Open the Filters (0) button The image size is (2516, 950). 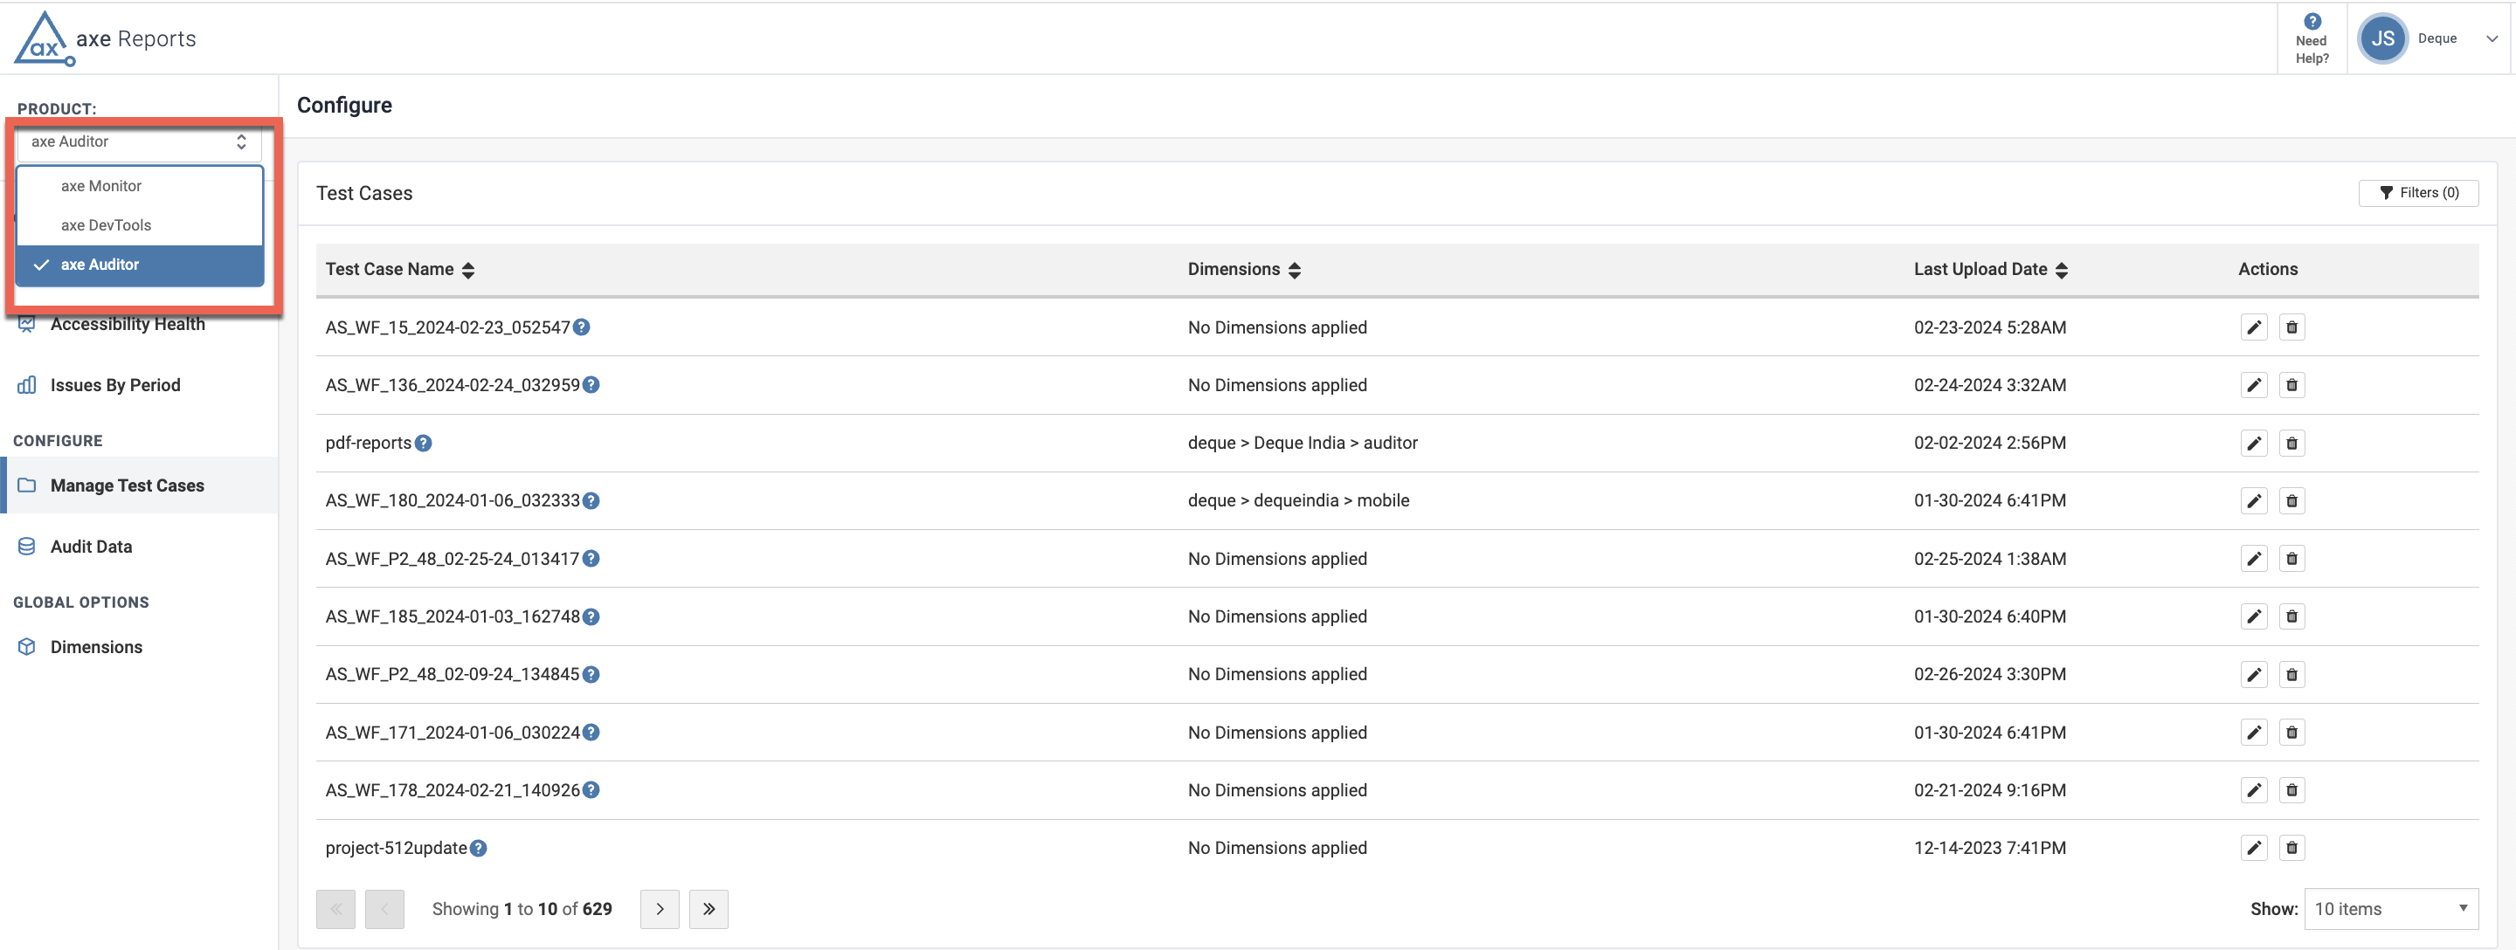[2417, 193]
